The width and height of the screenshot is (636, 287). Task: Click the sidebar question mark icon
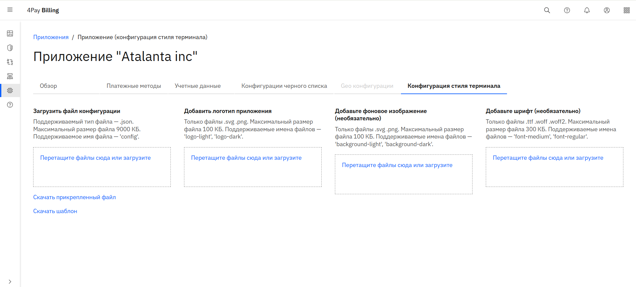pos(10,105)
